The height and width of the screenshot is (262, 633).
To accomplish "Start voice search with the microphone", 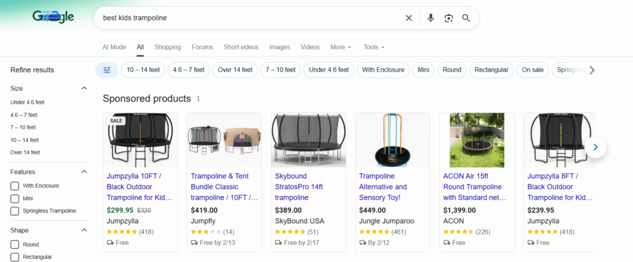I will click(x=431, y=18).
